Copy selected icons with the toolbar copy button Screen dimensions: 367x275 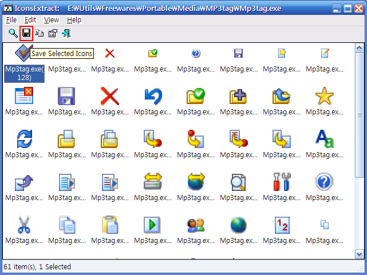40,33
